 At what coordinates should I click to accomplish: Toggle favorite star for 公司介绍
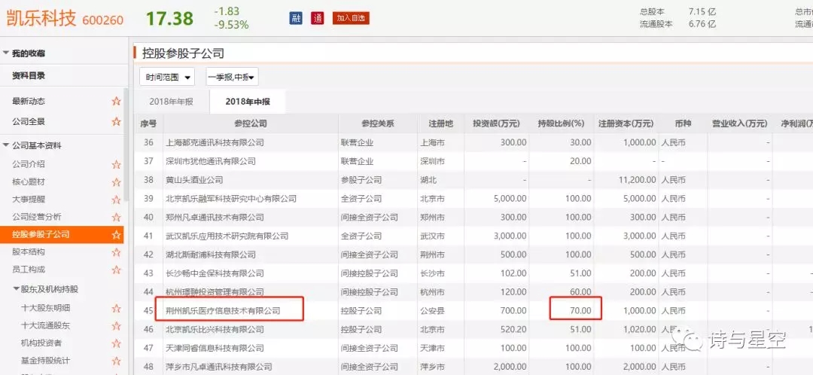click(116, 164)
